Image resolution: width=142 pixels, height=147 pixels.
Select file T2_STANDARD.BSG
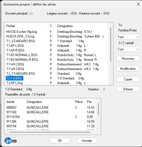click(x=21, y=73)
